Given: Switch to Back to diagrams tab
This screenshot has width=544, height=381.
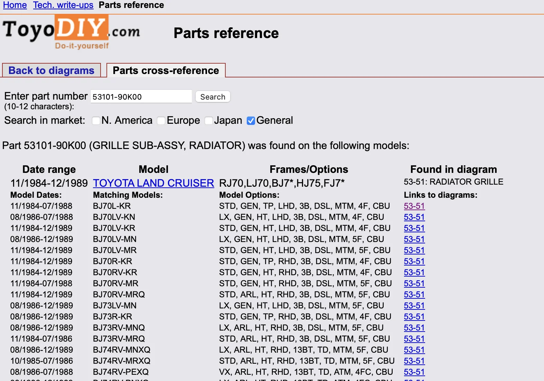Looking at the screenshot, I should pos(51,71).
